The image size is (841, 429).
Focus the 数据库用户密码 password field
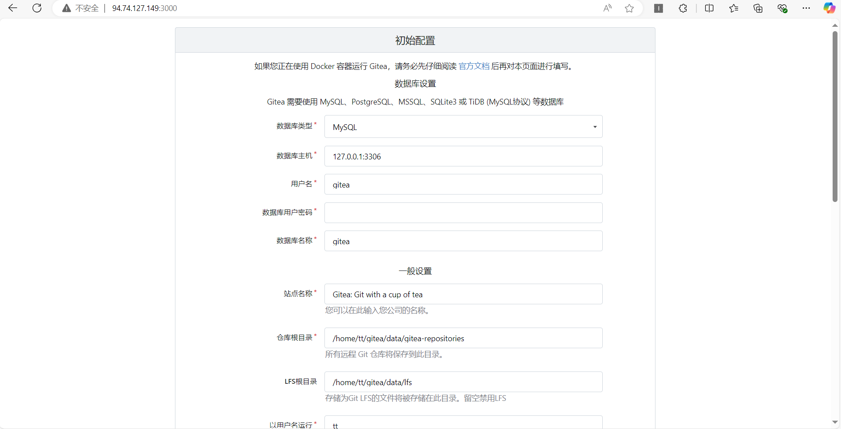point(463,213)
